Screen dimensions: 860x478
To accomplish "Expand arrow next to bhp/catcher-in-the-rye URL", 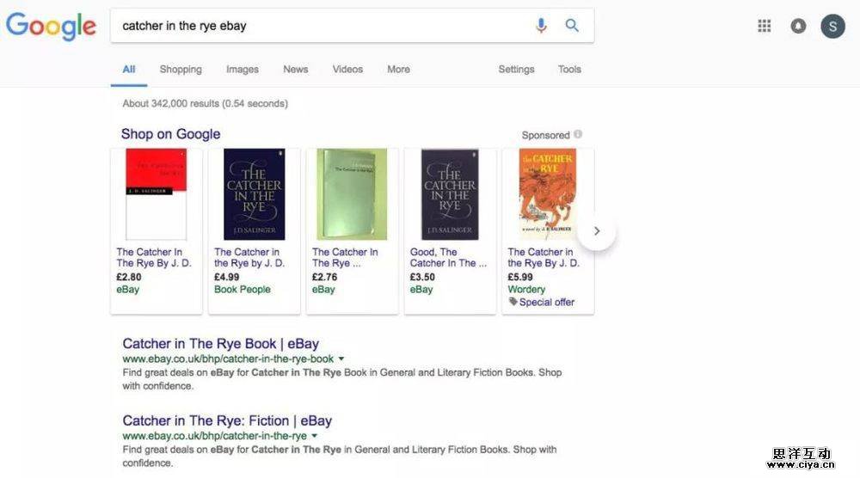I will [315, 436].
